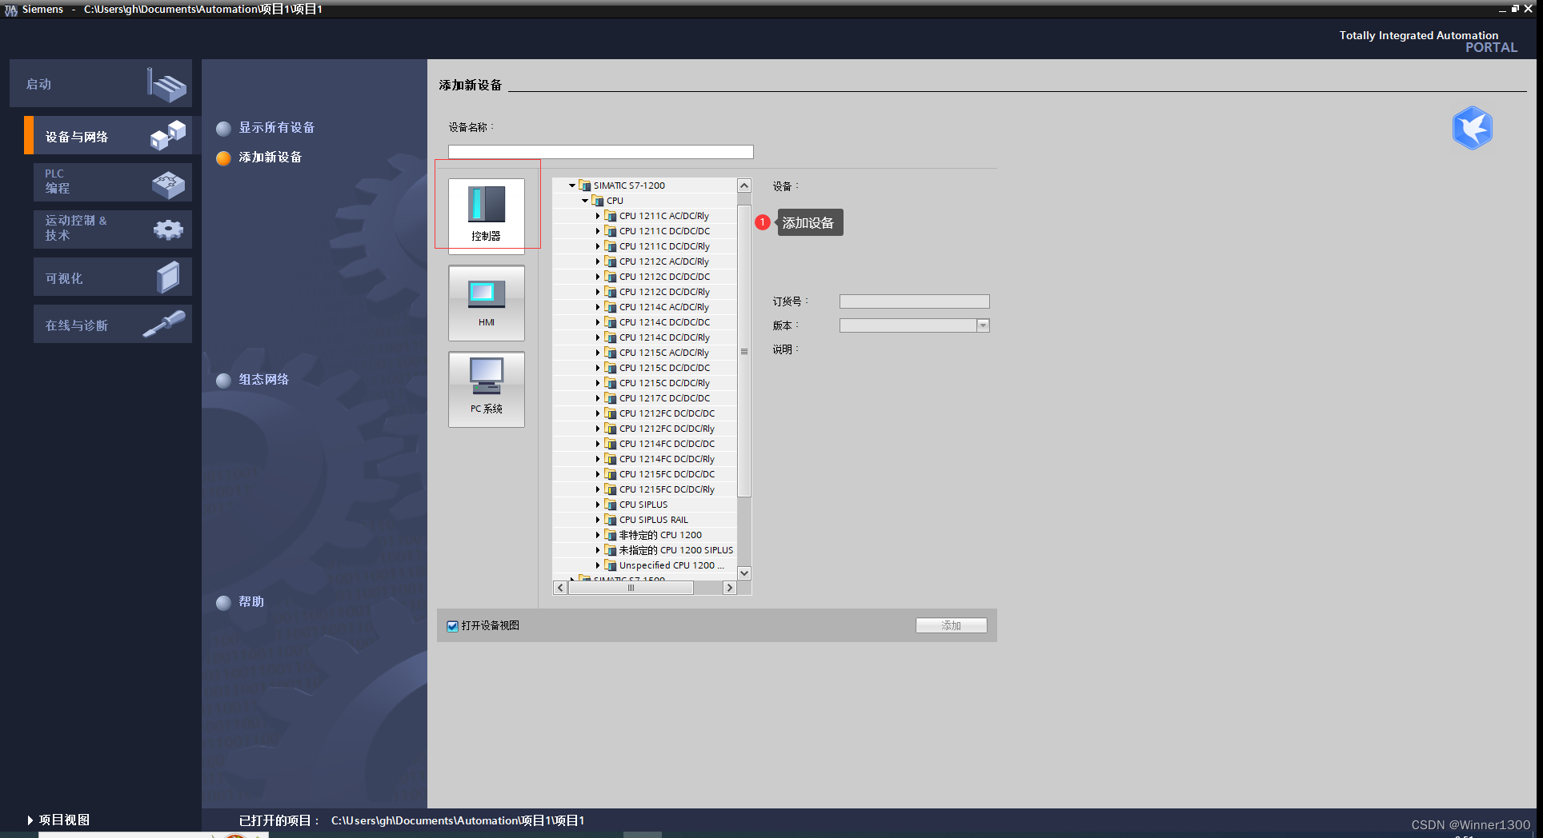This screenshot has height=838, width=1543.
Task: Open the 可视化 visualization section
Action: coord(113,277)
